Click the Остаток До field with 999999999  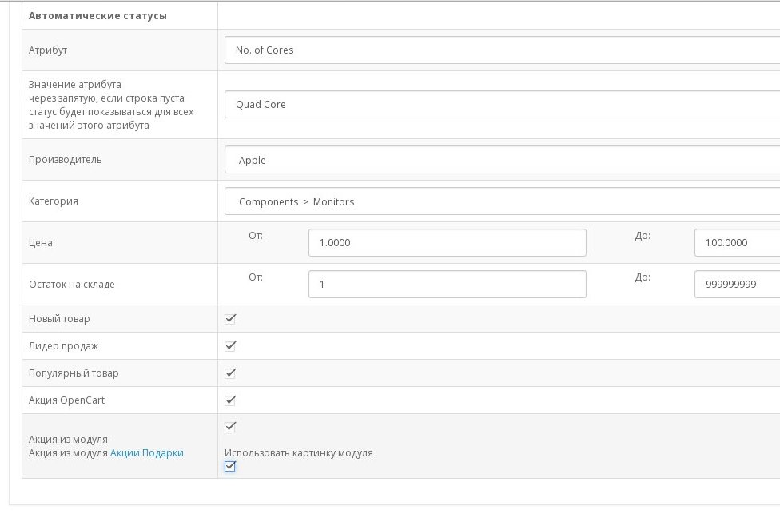point(737,284)
